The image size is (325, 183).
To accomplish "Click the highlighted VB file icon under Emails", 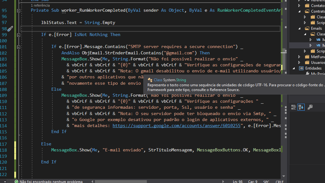I will 318,45.
